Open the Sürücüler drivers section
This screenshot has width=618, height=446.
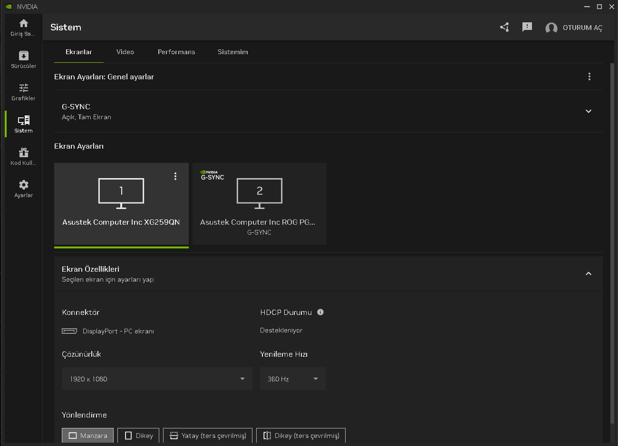(23, 59)
